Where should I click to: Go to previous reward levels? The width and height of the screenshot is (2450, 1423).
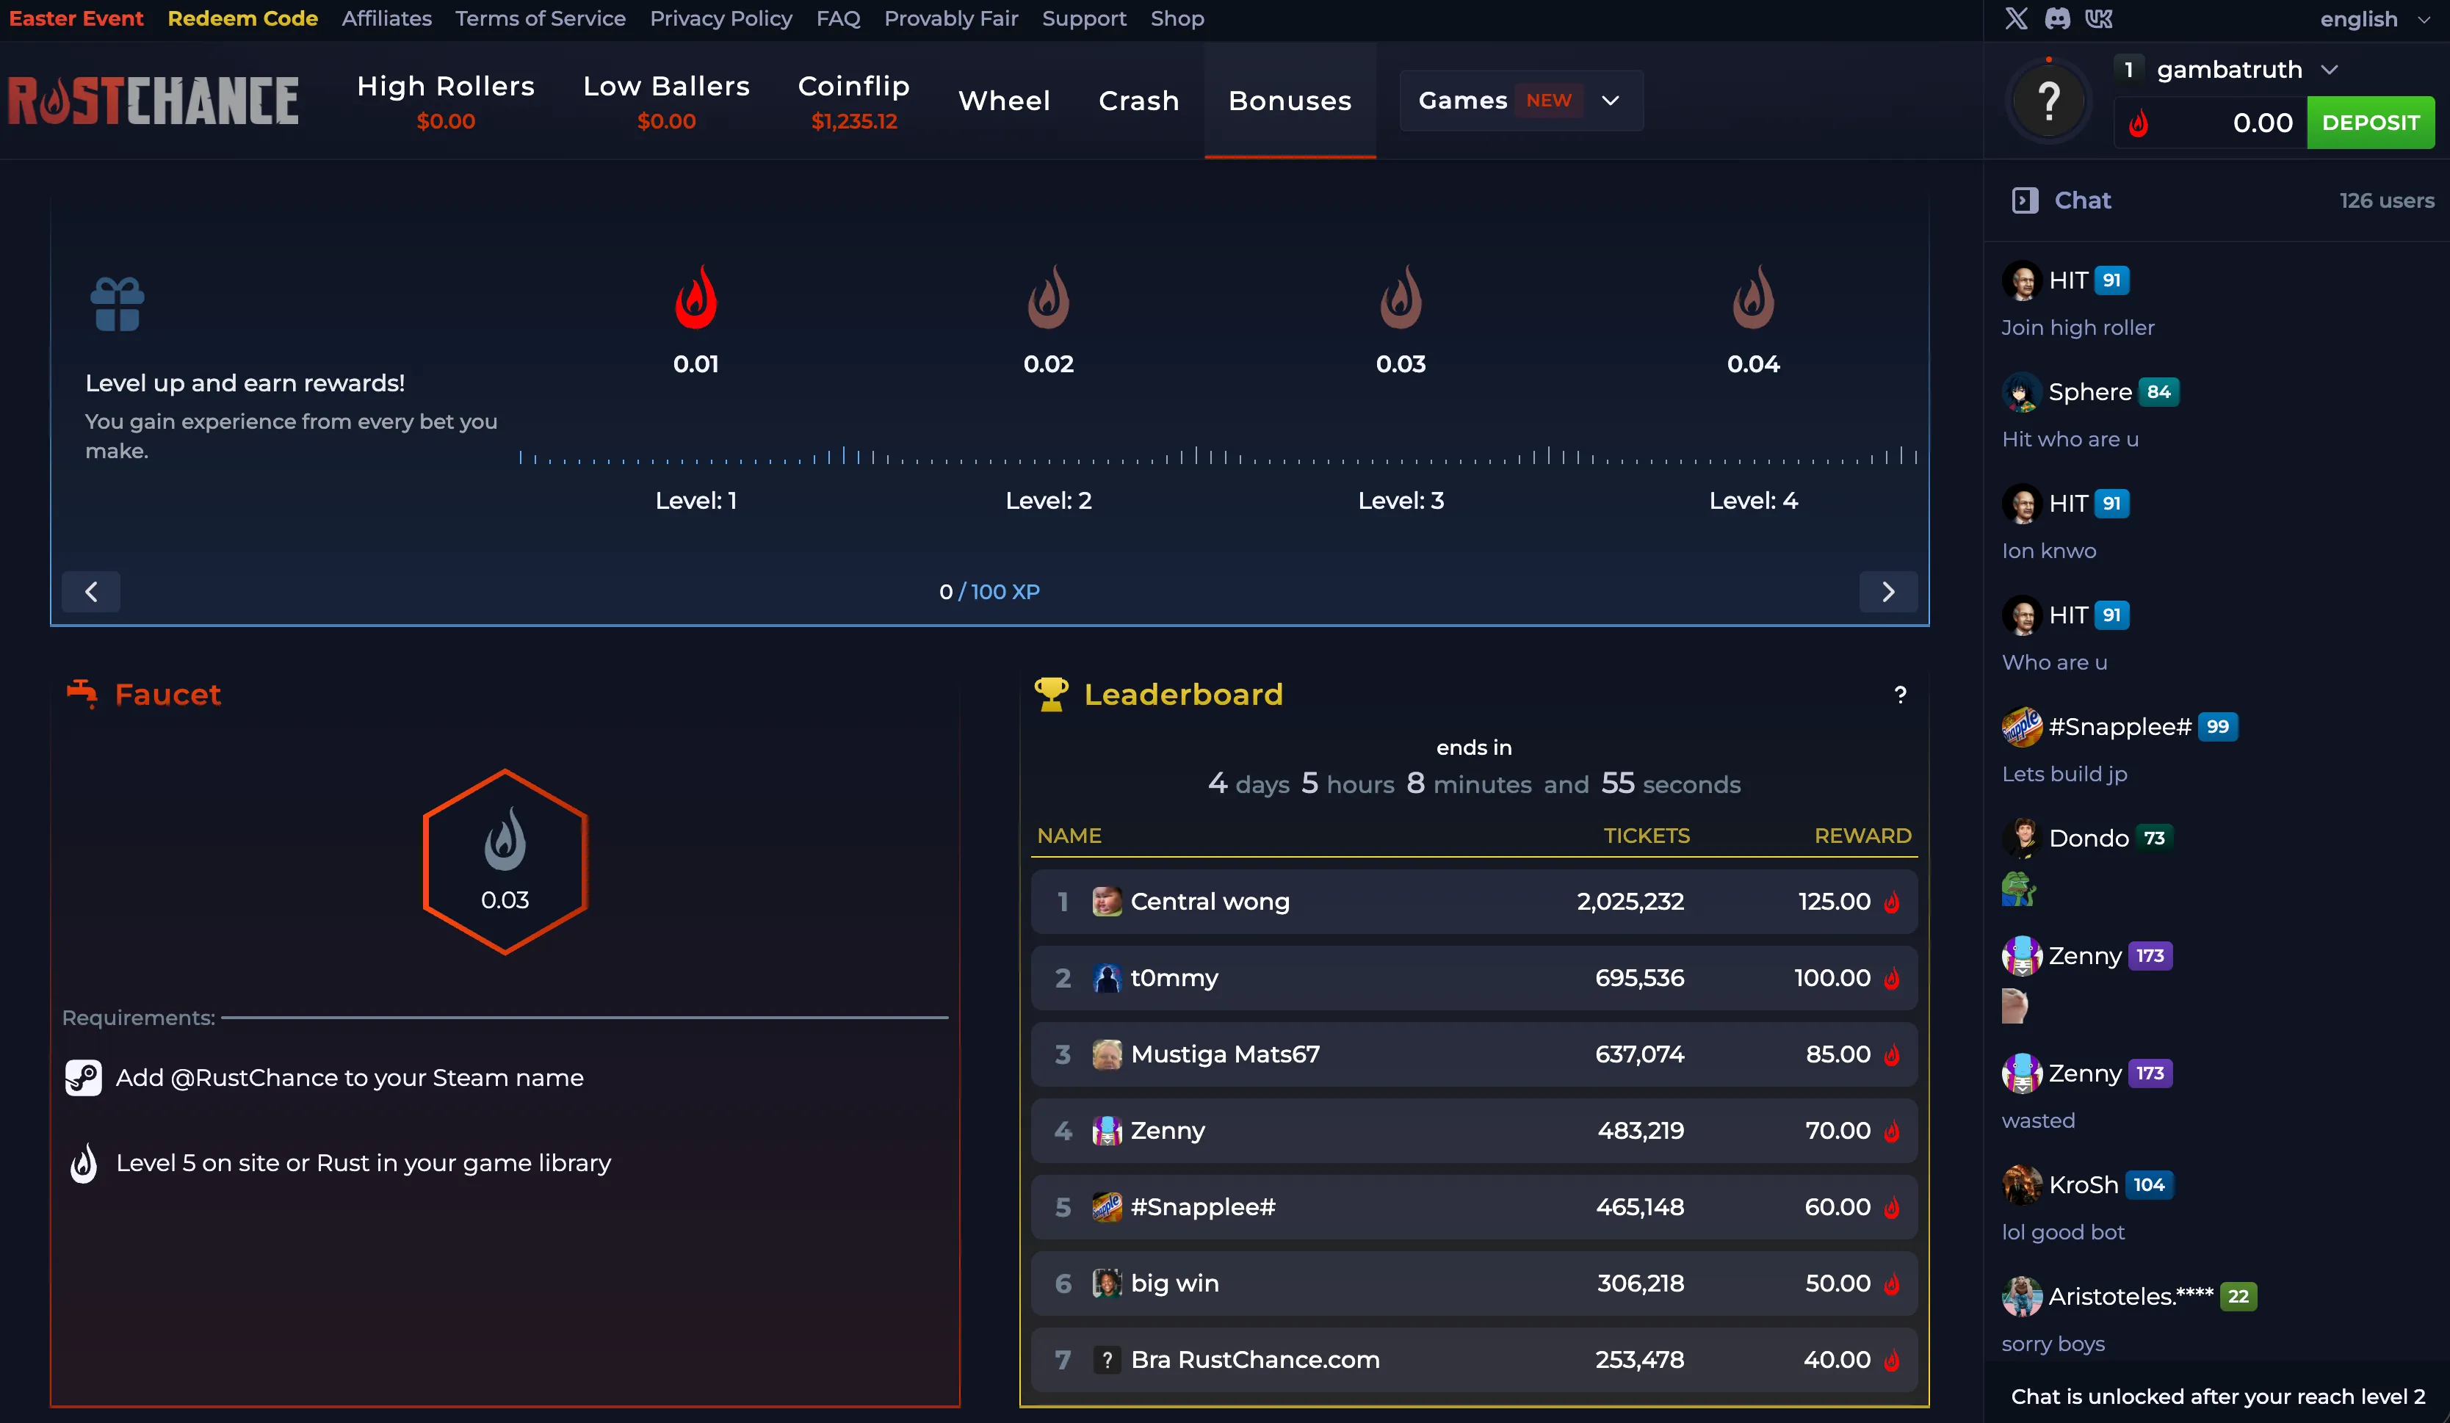[x=90, y=592]
